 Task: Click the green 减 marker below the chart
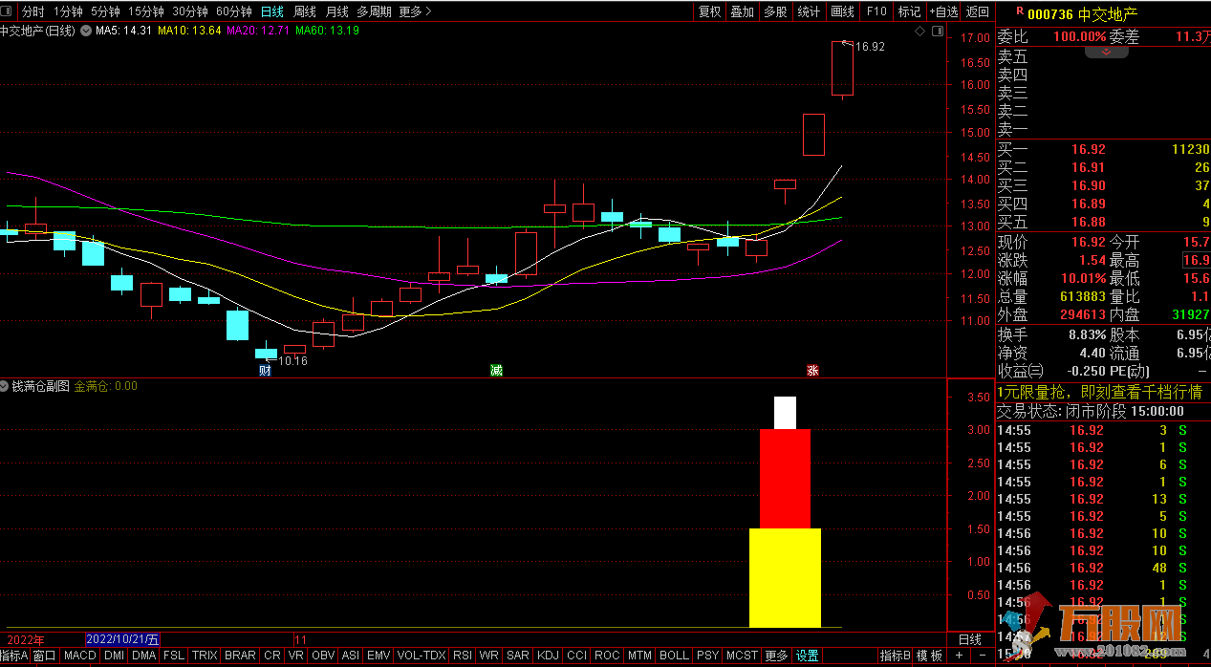(x=496, y=370)
